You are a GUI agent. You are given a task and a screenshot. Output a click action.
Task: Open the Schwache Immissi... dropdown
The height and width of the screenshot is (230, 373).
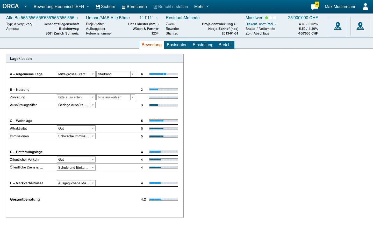[76, 136]
